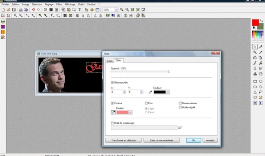
Task: Click the X offset spinner arrows
Action: [x=124, y=92]
